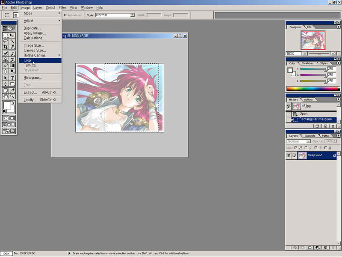Select the Pen tool
Image resolution: width=342 pixels, height=257 pixels.
[6, 84]
